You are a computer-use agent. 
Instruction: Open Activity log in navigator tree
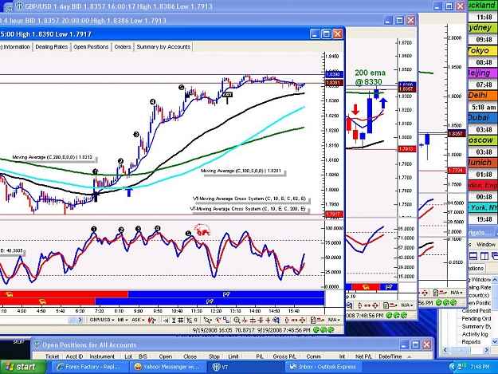pos(475,334)
